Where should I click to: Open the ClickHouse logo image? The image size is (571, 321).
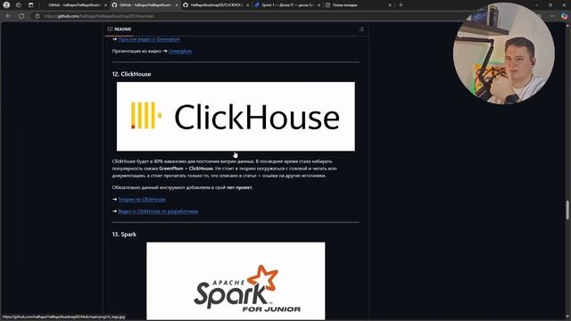click(236, 117)
